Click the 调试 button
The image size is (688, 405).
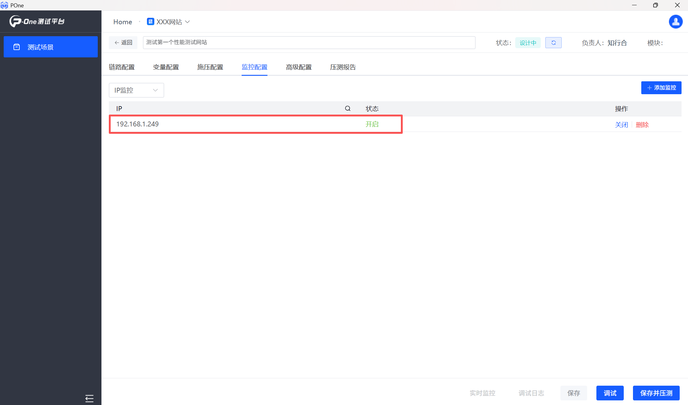tap(610, 393)
